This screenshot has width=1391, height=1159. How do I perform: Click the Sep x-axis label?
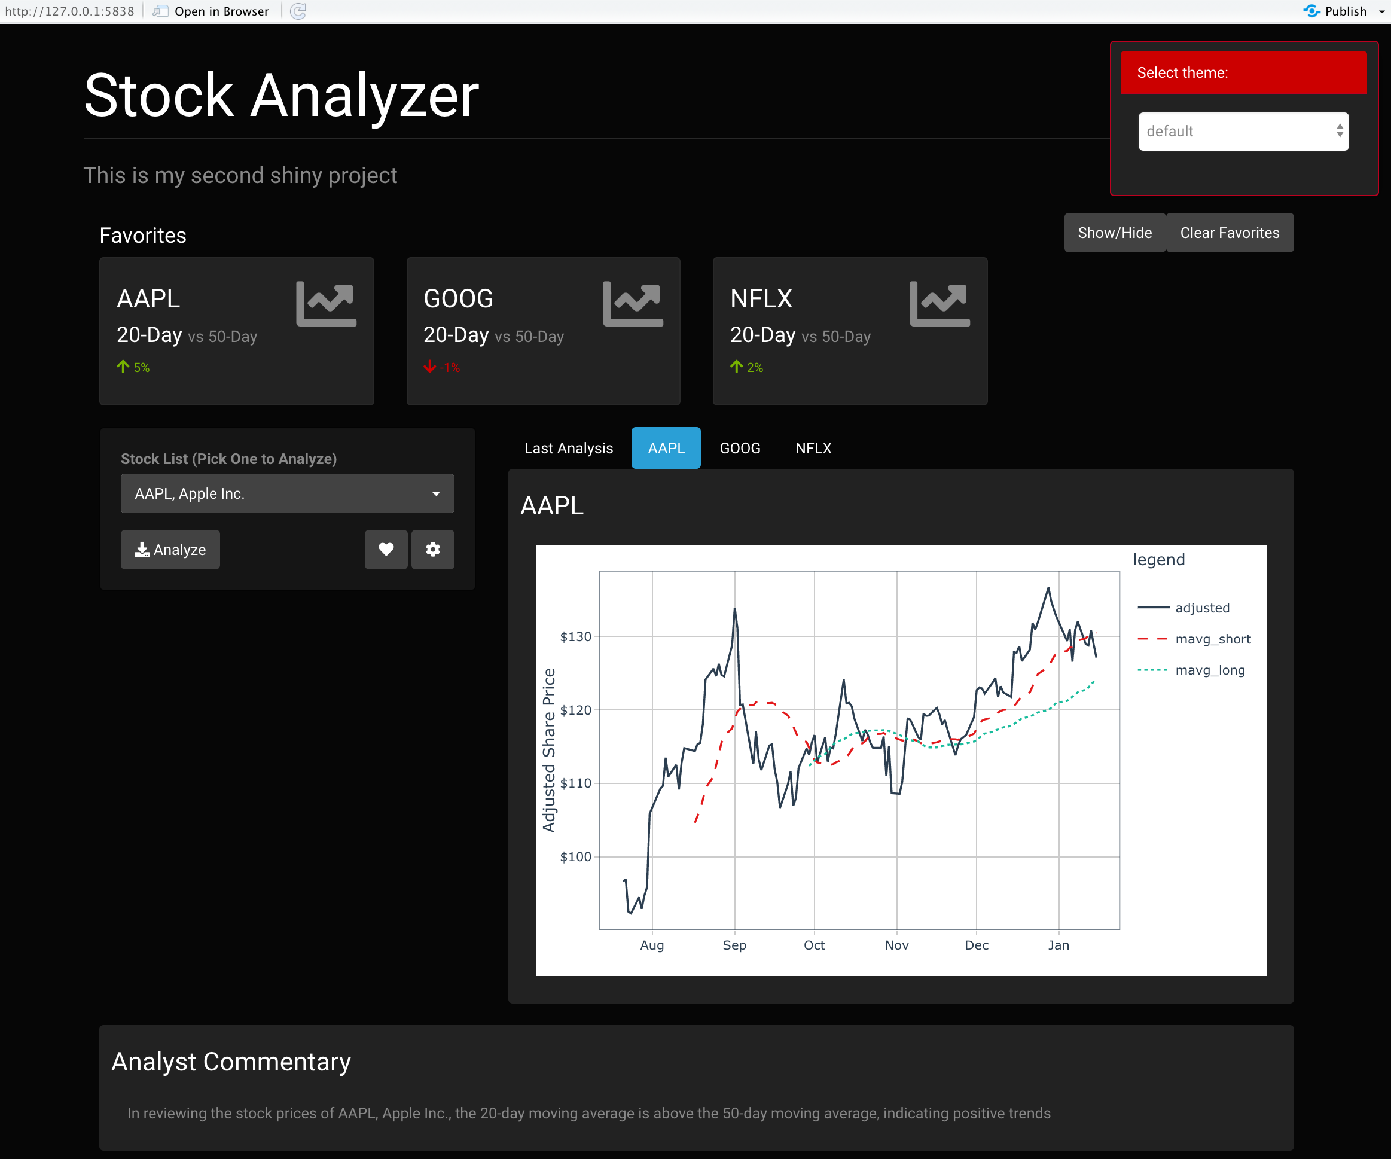click(x=734, y=945)
